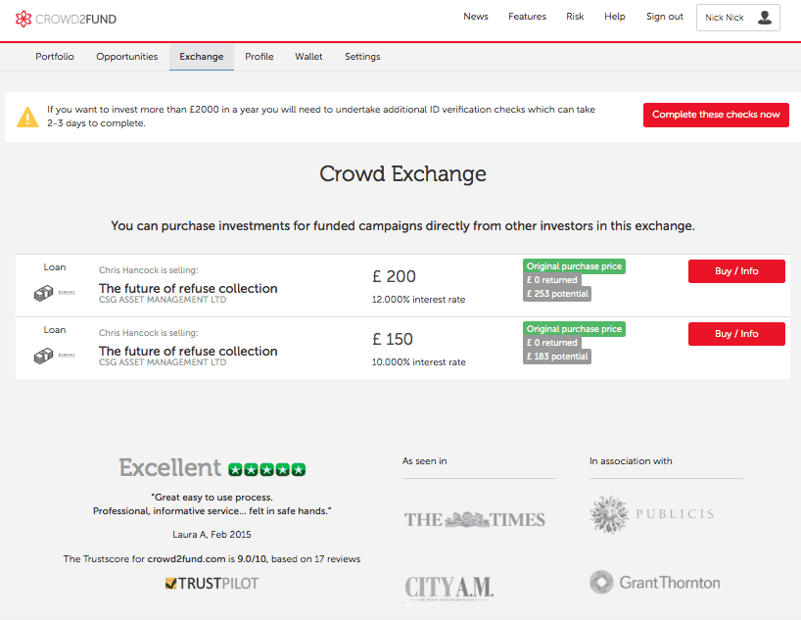The image size is (801, 620).
Task: Open the Settings tab
Action: pyautogui.click(x=362, y=57)
